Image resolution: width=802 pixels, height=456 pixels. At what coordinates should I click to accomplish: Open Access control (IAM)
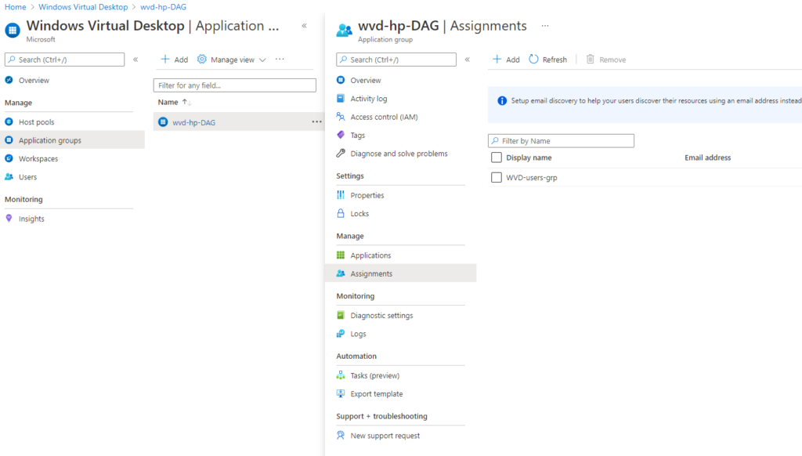[384, 117]
